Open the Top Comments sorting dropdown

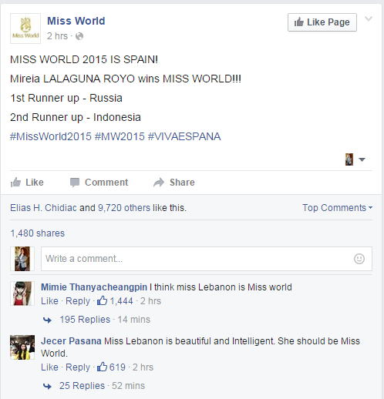pyautogui.click(x=337, y=208)
